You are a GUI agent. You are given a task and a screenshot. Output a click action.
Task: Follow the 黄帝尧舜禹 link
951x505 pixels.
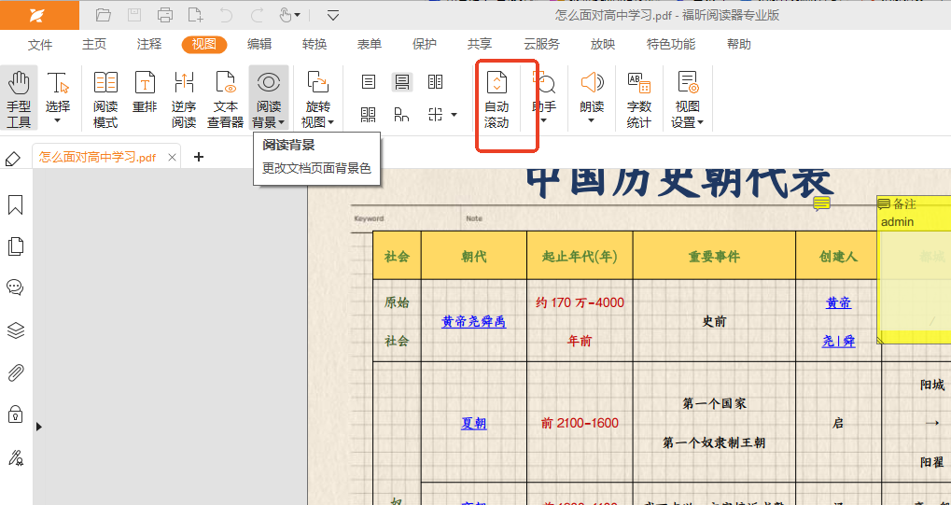tap(474, 322)
